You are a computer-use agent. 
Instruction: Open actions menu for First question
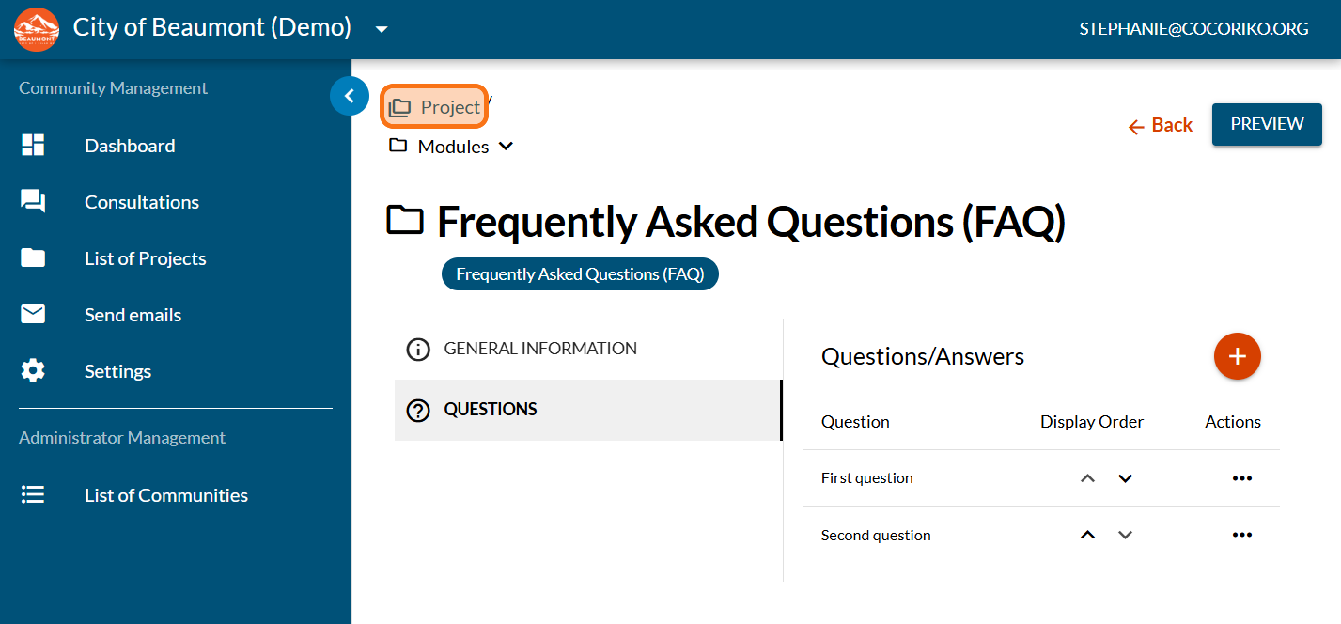[1241, 478]
